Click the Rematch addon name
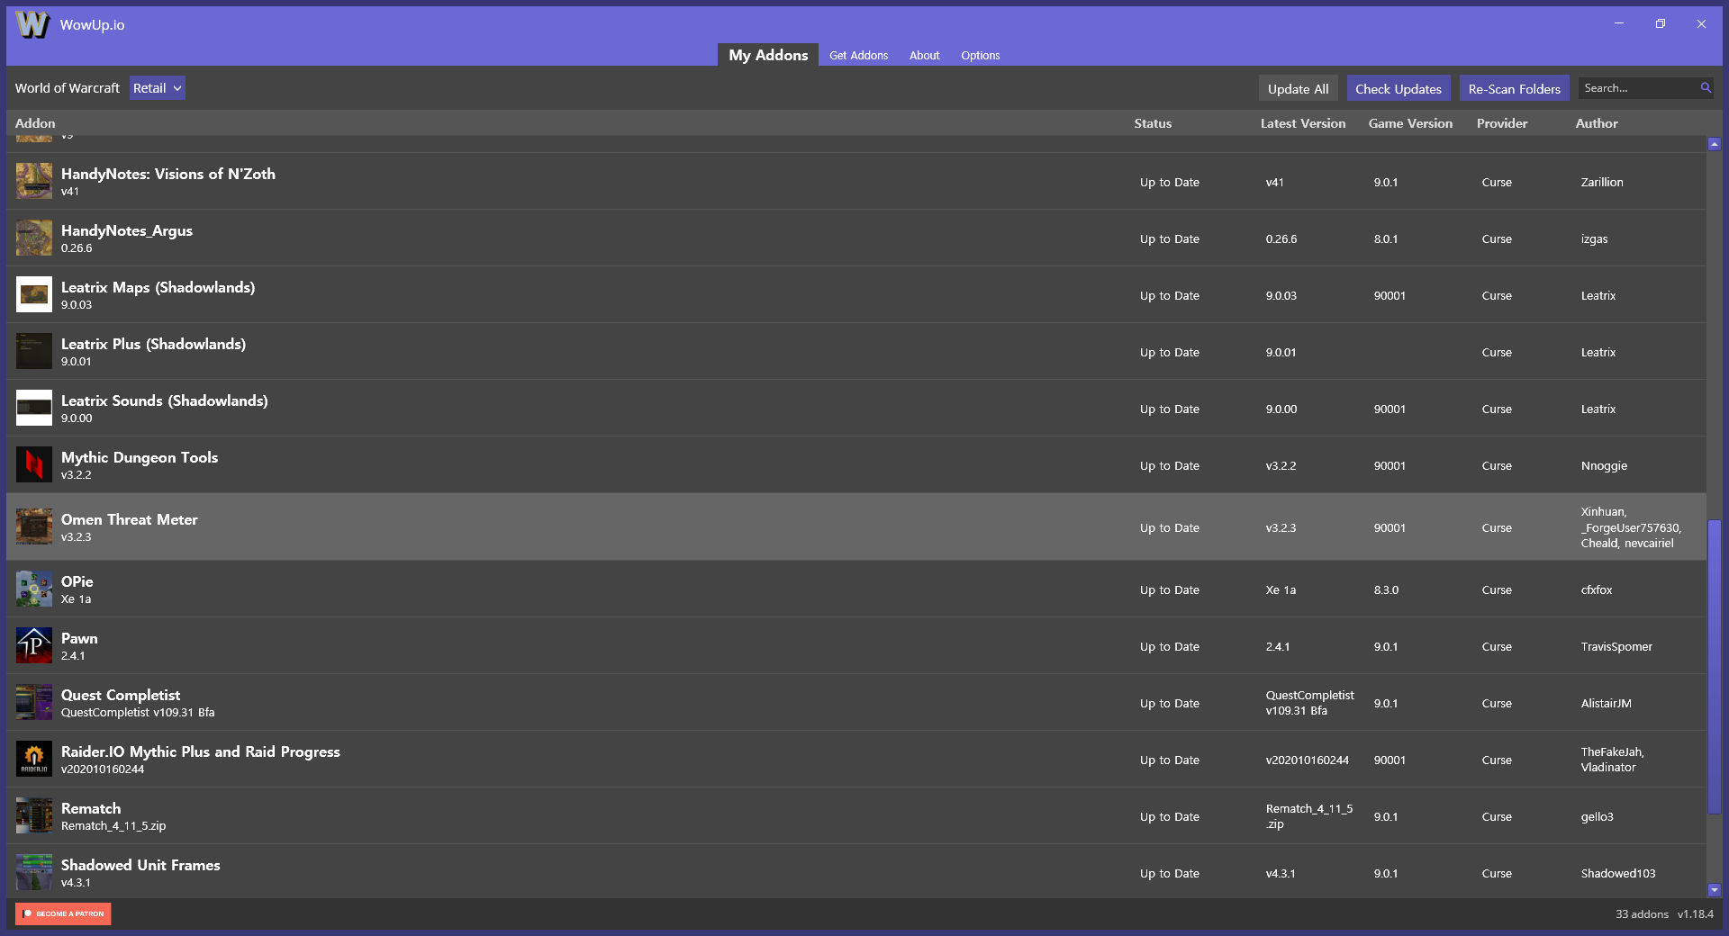This screenshot has width=1729, height=936. tap(91, 808)
